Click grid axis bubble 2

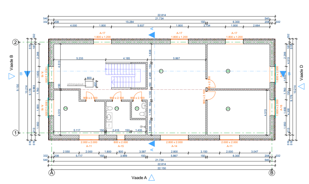click(x=16, y=42)
